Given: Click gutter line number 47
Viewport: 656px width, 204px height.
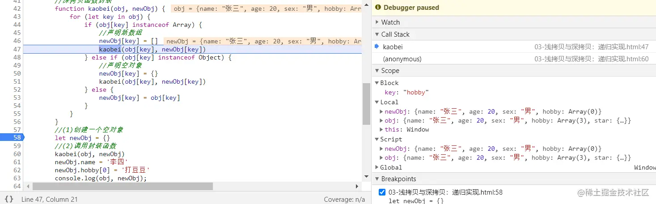Looking at the screenshot, I should 17,49.
